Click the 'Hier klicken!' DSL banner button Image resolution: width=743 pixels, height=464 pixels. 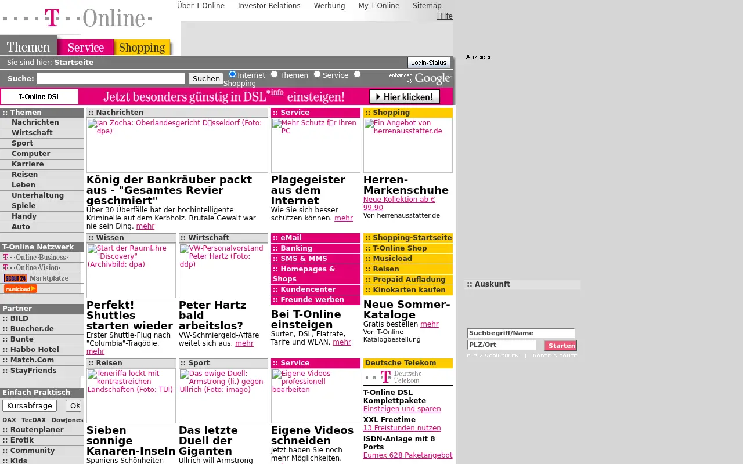coord(405,97)
